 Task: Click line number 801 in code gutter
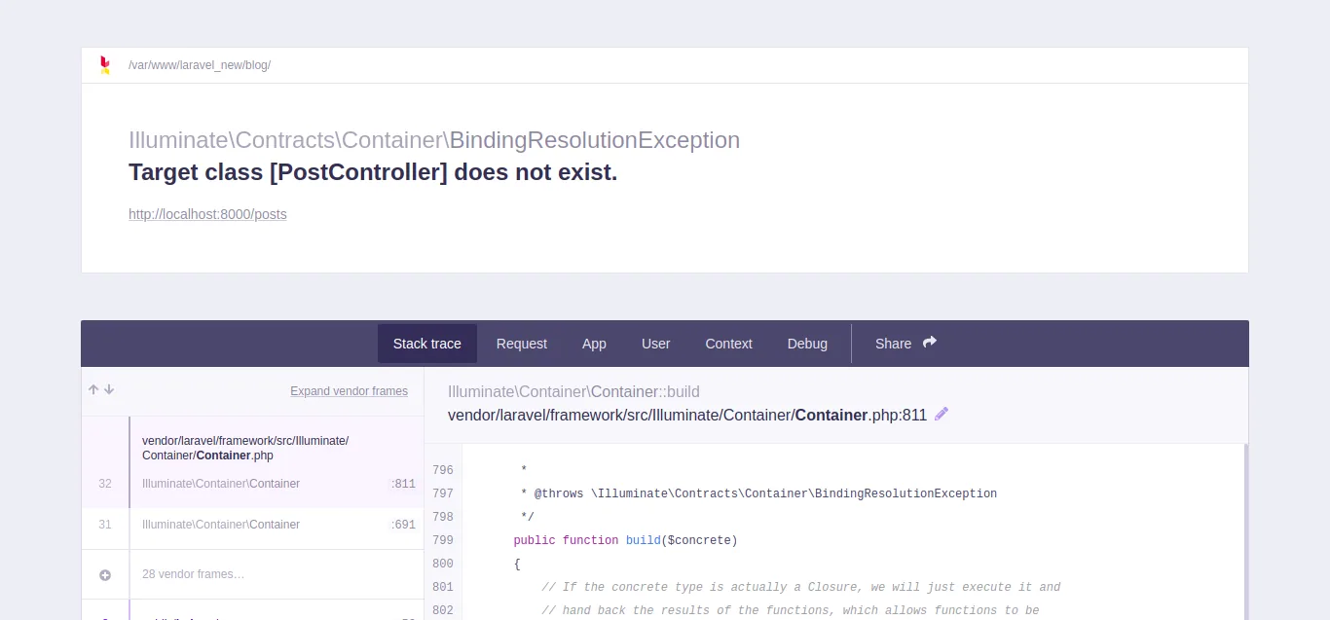[x=443, y=587]
